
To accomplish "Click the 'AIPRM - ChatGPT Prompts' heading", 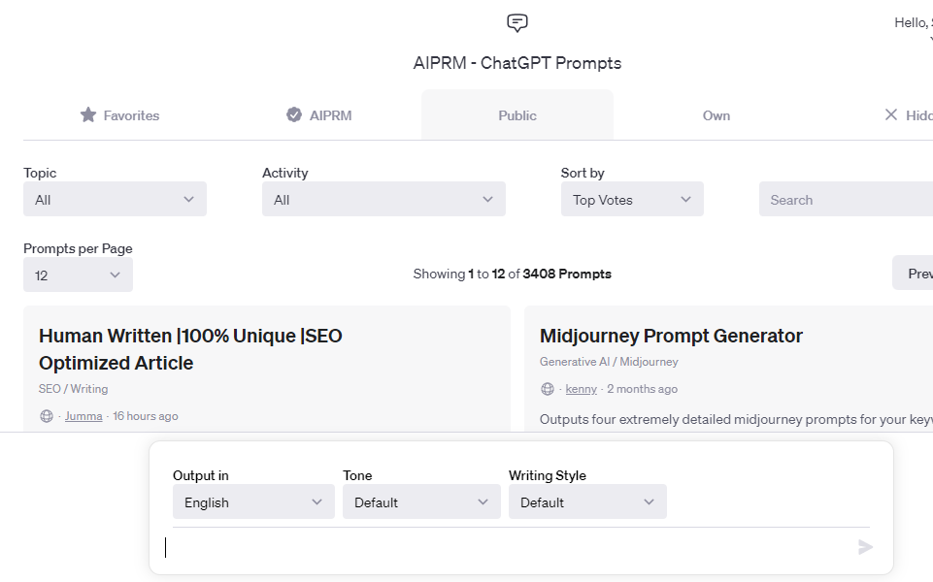I will (517, 63).
